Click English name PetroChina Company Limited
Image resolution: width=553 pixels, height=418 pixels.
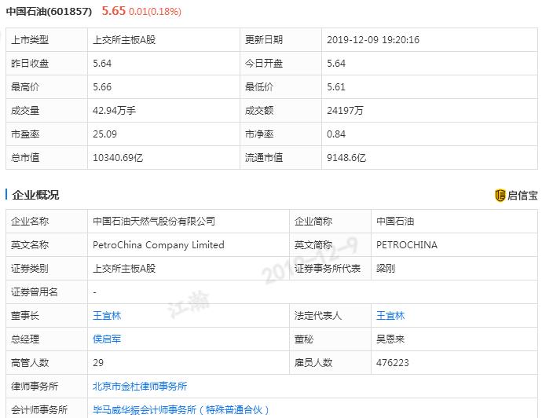pos(159,245)
